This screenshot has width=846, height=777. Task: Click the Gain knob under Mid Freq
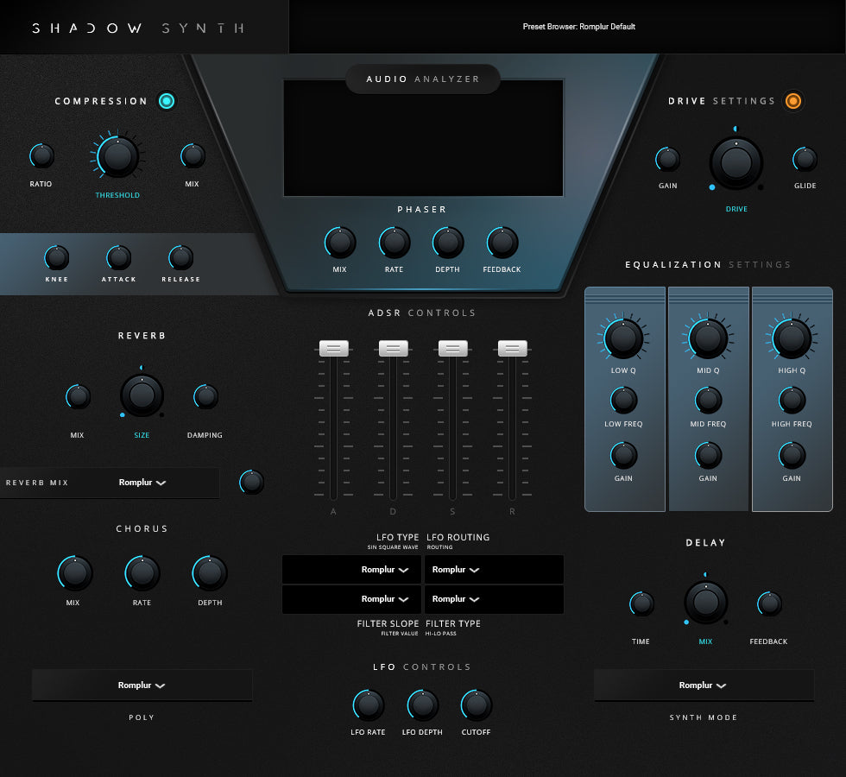coord(709,456)
